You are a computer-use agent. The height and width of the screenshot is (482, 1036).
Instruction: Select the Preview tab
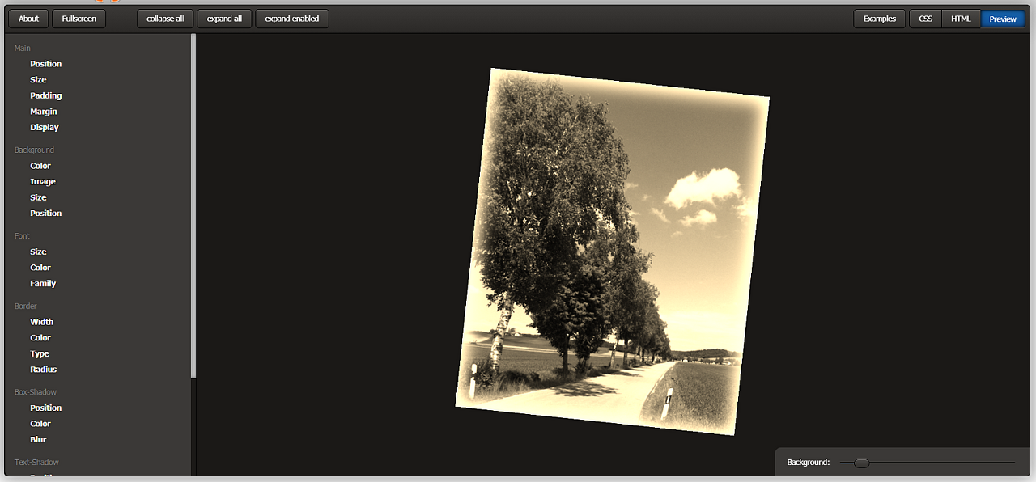1003,19
